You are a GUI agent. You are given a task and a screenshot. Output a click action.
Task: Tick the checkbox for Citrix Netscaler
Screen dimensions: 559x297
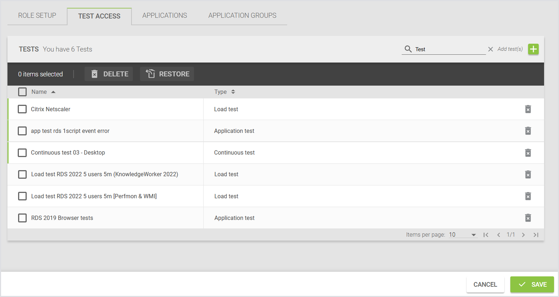tap(22, 109)
